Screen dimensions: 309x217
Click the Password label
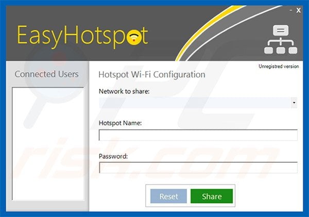[x=113, y=157]
